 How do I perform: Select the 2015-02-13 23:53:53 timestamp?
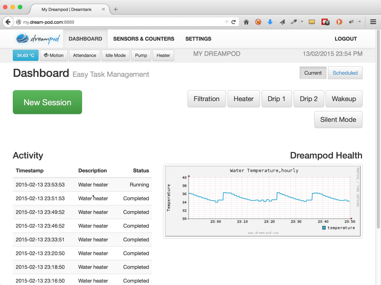click(x=40, y=185)
